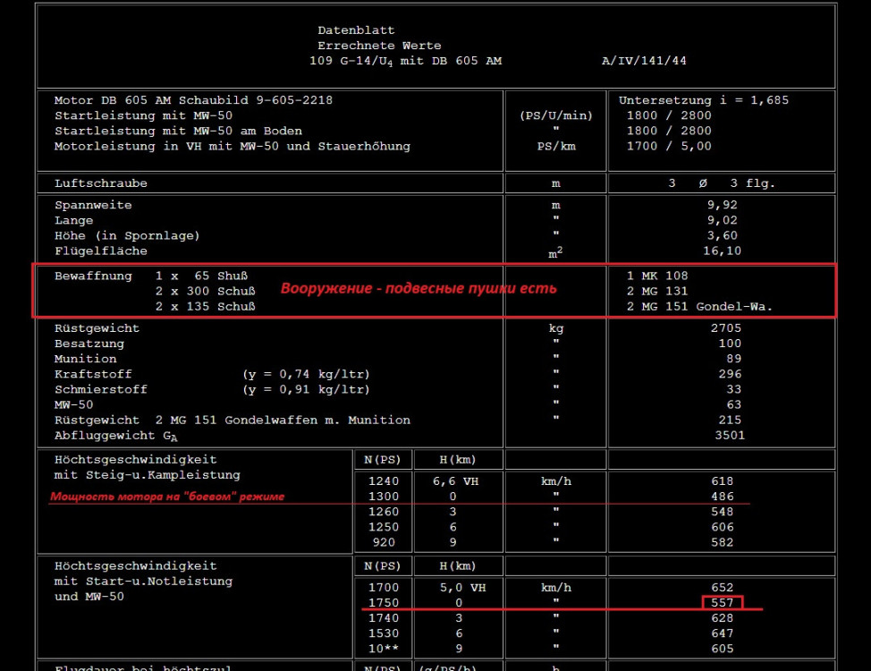871x671 pixels.
Task: Click the 'Bewaffnung' label
Action: pyautogui.click(x=93, y=276)
